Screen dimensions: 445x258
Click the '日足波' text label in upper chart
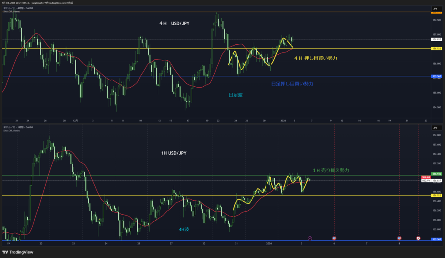pos(236,95)
